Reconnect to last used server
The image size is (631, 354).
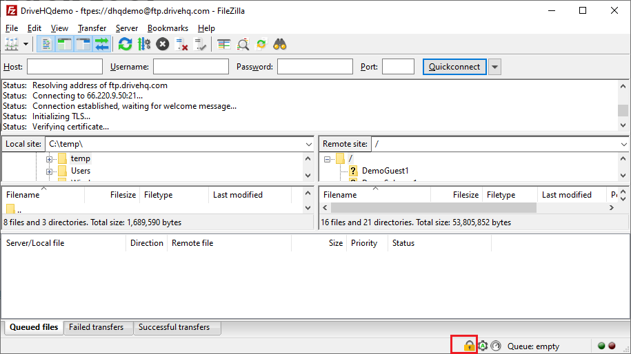coord(200,44)
